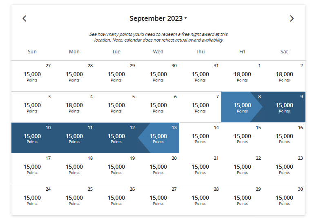Select Saturday September 30

coord(284,200)
